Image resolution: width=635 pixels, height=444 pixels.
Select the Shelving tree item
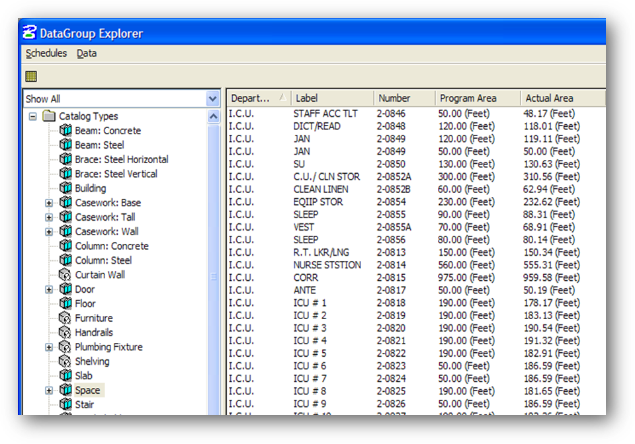click(x=93, y=361)
